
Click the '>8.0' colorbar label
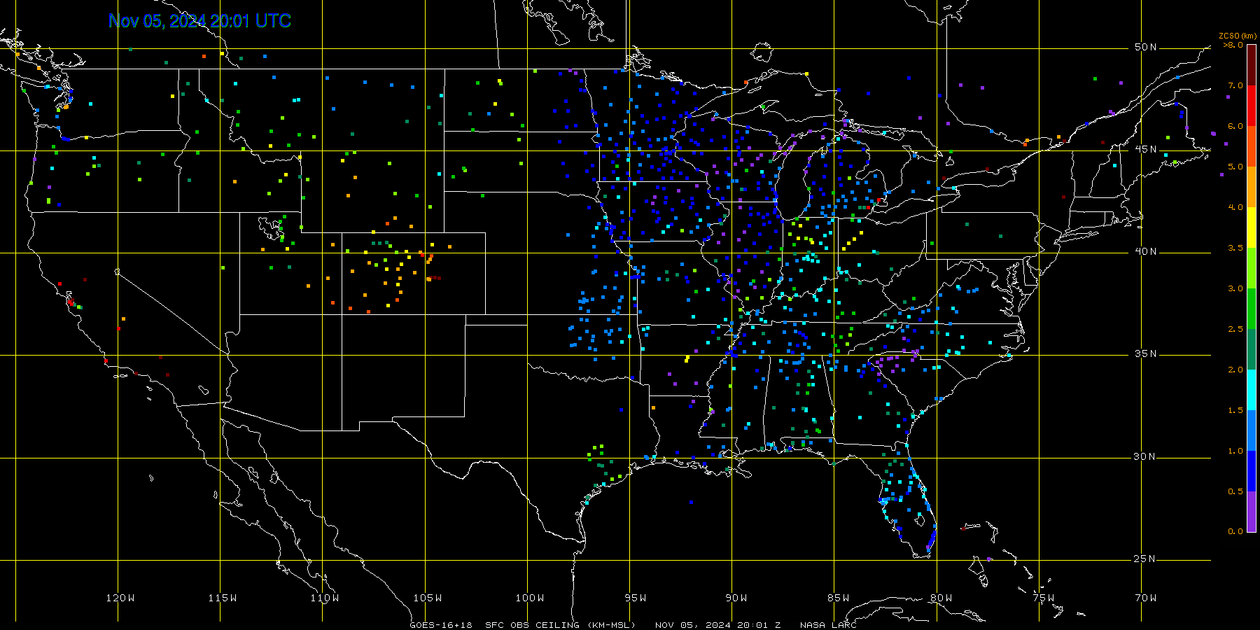[1233, 45]
